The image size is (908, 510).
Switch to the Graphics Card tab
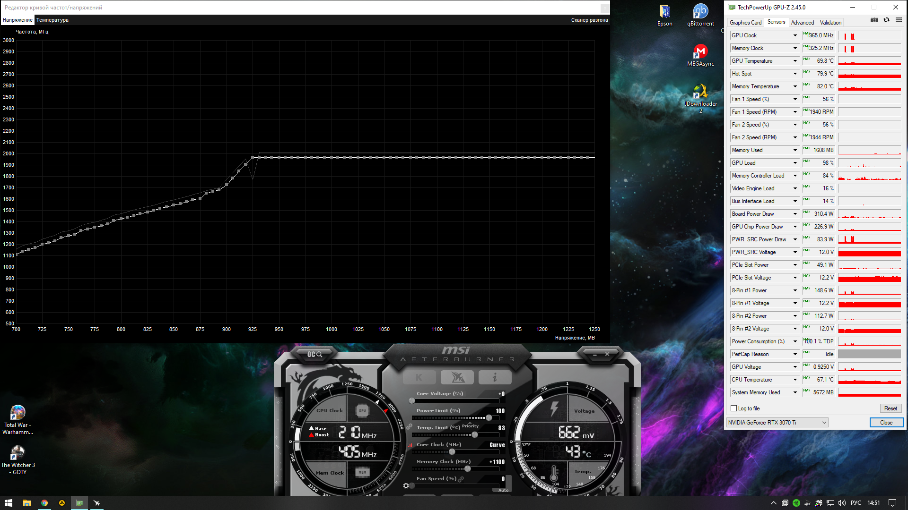[x=745, y=23]
